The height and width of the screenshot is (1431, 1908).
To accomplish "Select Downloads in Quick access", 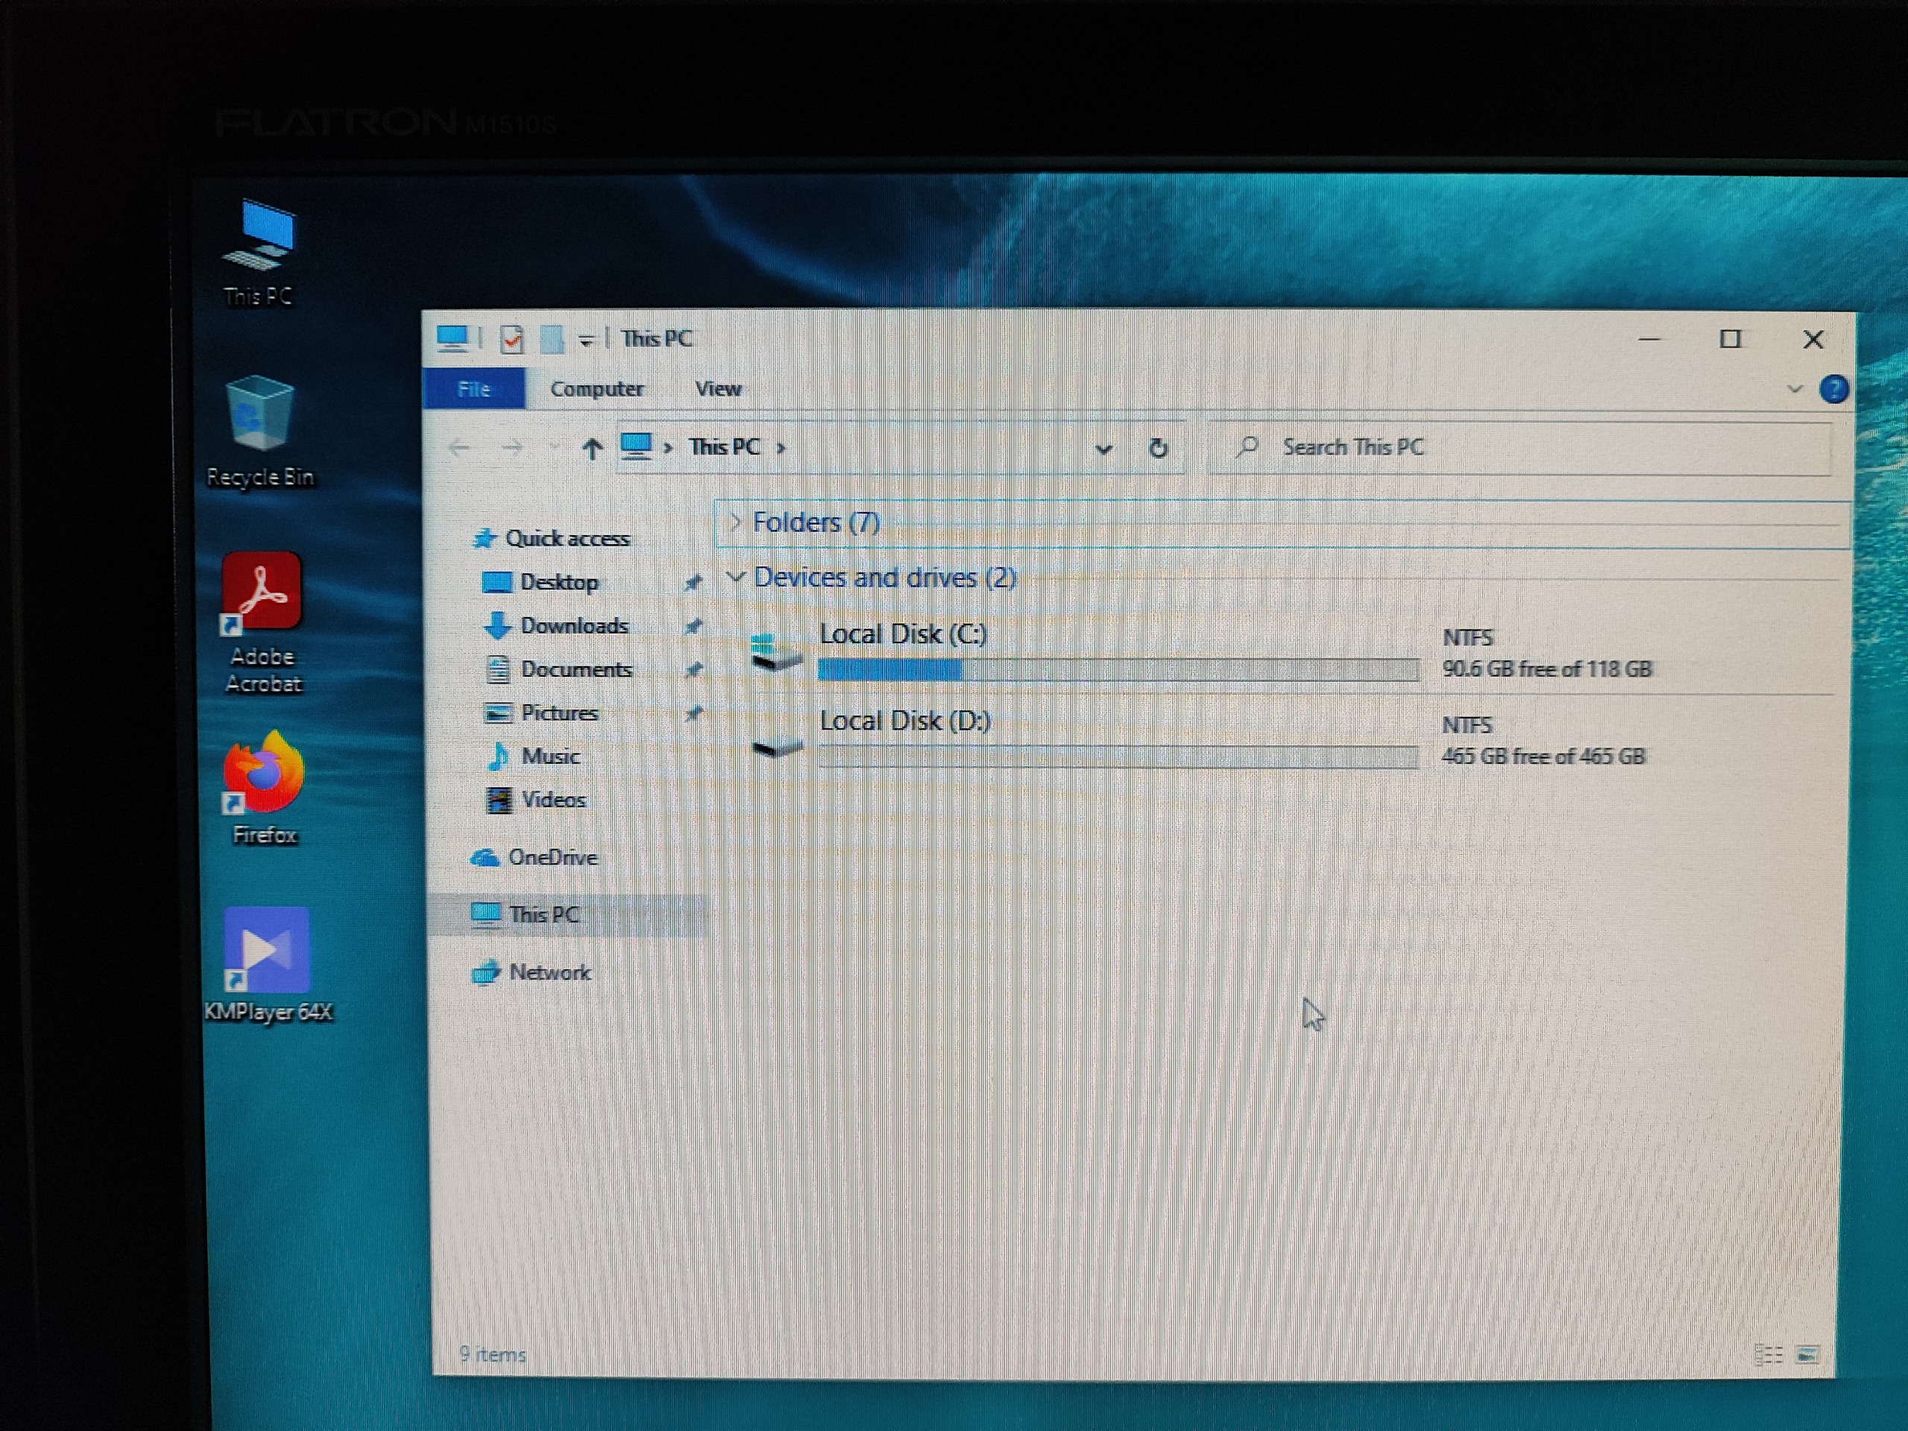I will tap(574, 626).
